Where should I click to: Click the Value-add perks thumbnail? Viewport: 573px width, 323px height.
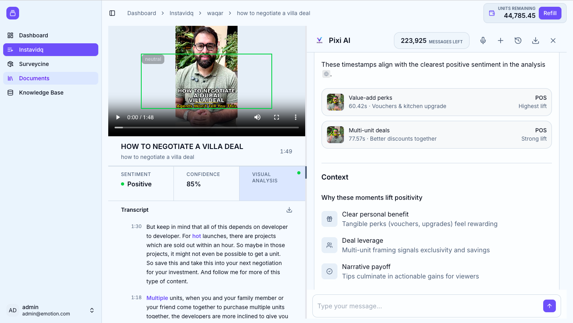(x=335, y=102)
